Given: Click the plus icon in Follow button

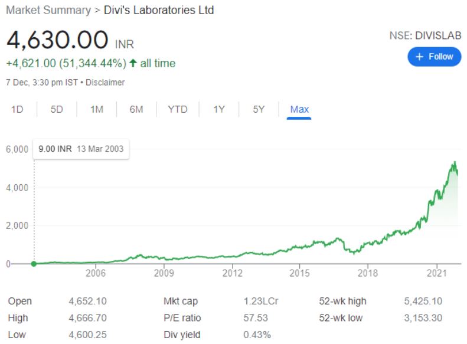Looking at the screenshot, I should click(420, 57).
